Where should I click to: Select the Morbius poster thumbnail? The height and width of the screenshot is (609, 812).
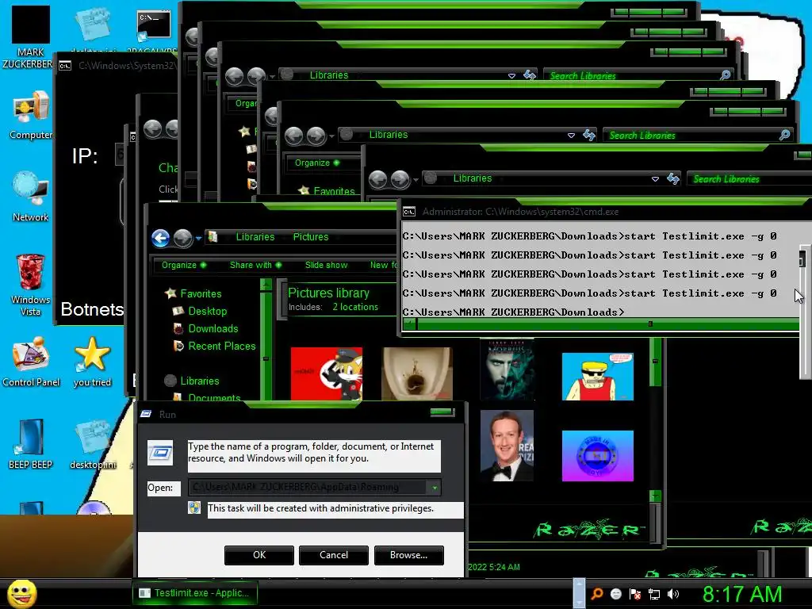[507, 370]
